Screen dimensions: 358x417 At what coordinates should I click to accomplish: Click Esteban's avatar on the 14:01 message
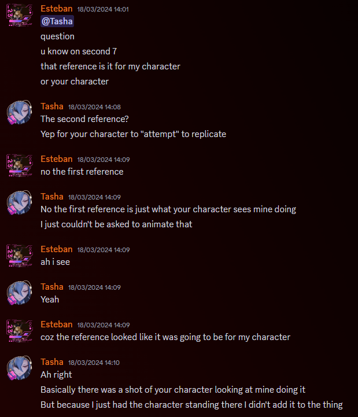(20, 15)
